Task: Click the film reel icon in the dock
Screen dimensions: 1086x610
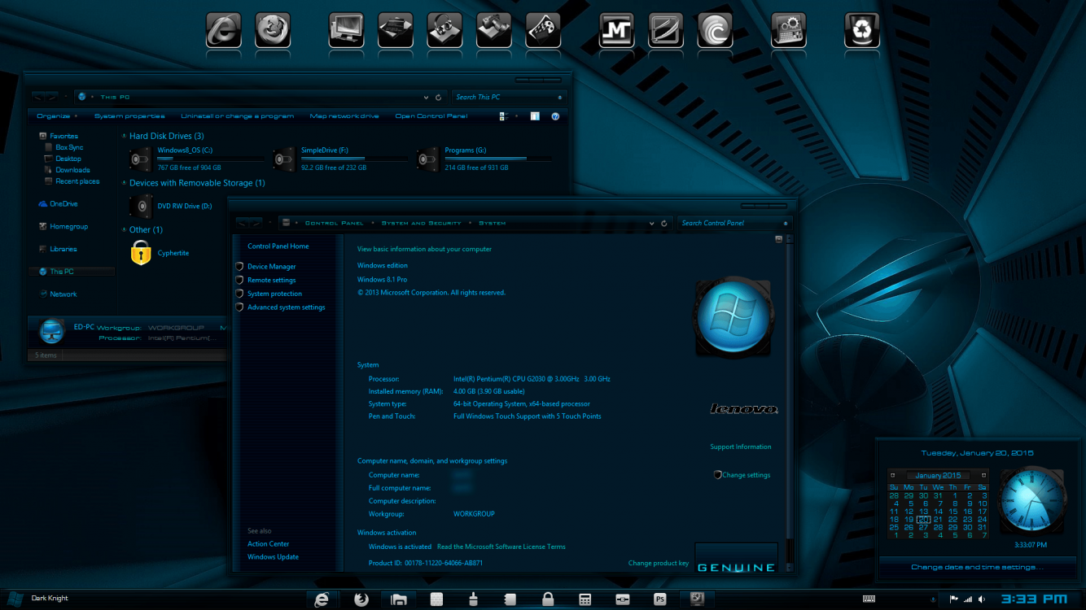Action: (x=542, y=31)
